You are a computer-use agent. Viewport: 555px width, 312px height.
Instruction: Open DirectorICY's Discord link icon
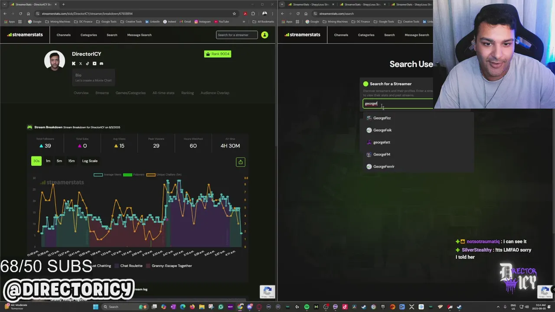(x=101, y=64)
